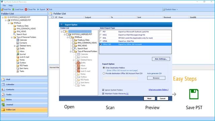This screenshot has height=121, width=215.
Task: Select Search Root magnifier icon in left tree
Action: coord(14,34)
